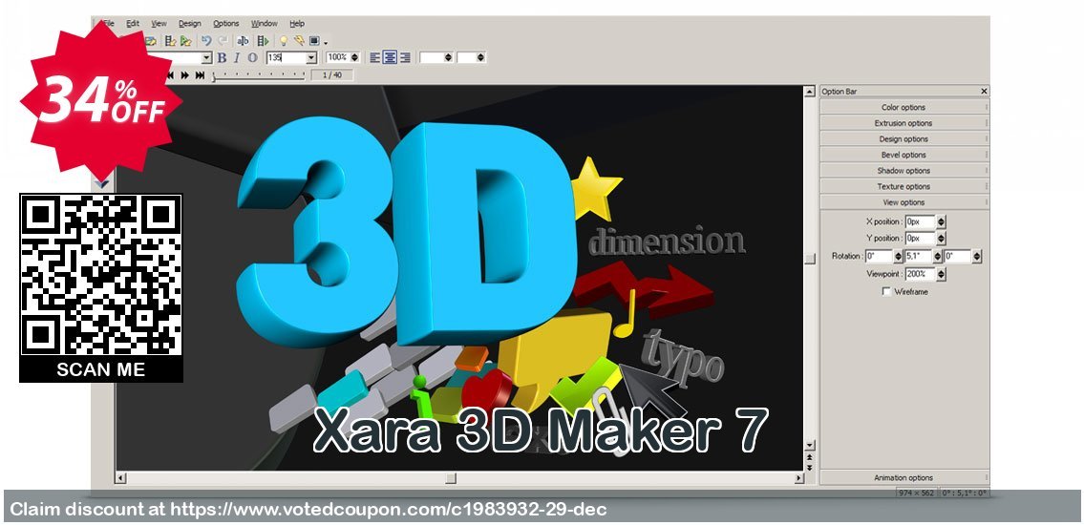Adjust Y position spinner arrows
Image resolution: width=1084 pixels, height=525 pixels.
click(x=941, y=239)
